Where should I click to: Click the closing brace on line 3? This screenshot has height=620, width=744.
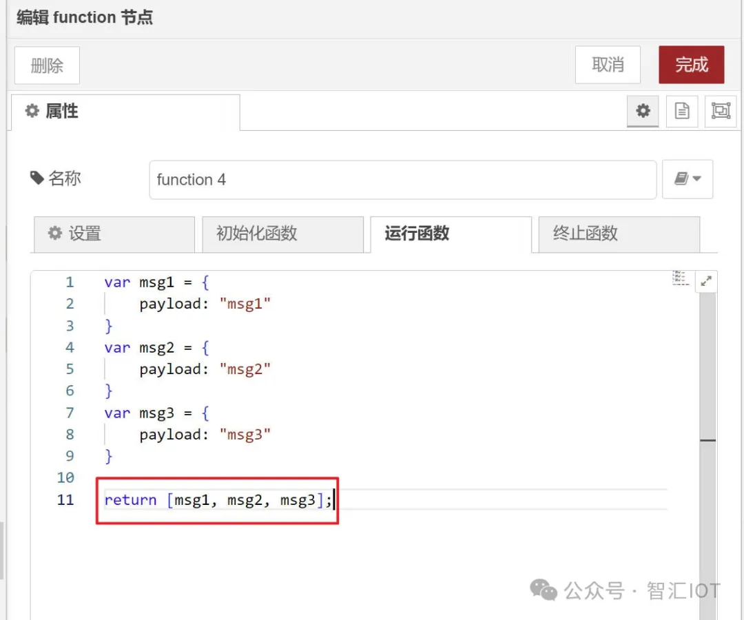click(x=109, y=327)
